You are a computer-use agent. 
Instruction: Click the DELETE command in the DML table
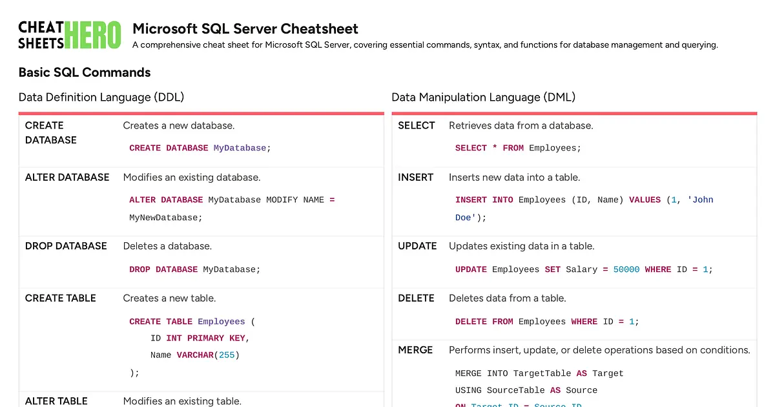(415, 298)
